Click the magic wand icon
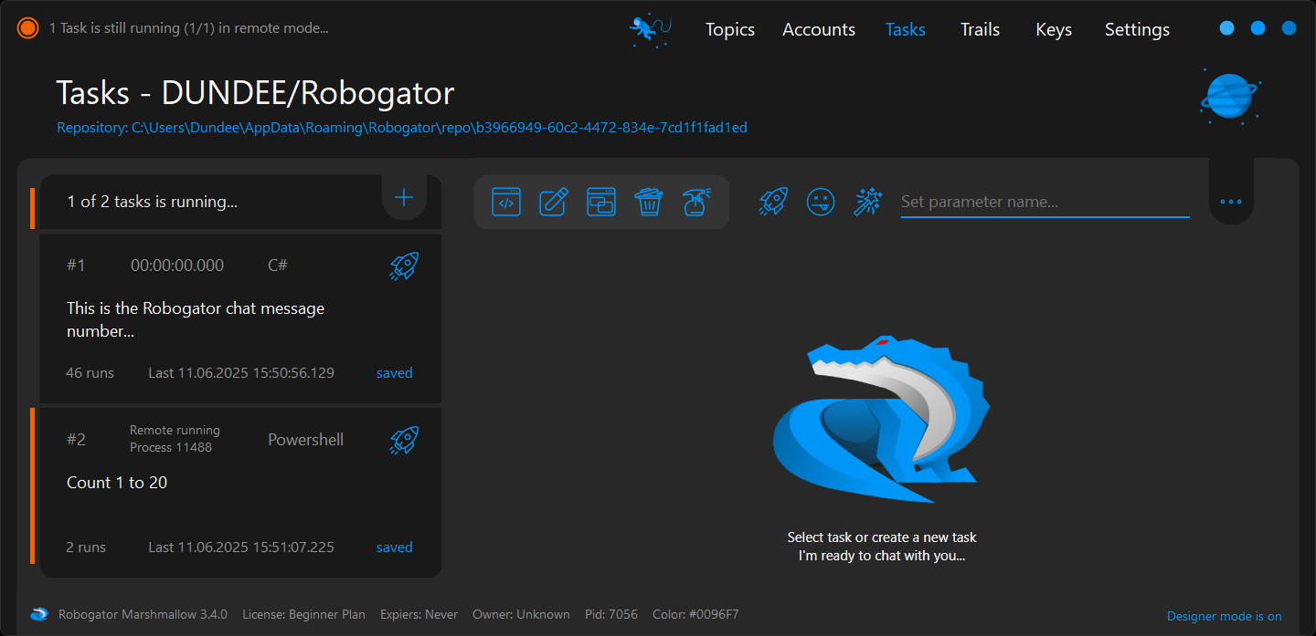The width and height of the screenshot is (1316, 636). click(x=867, y=202)
